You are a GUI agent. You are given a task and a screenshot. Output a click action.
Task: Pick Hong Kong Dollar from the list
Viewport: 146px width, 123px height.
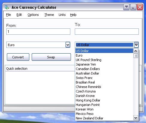point(104,100)
